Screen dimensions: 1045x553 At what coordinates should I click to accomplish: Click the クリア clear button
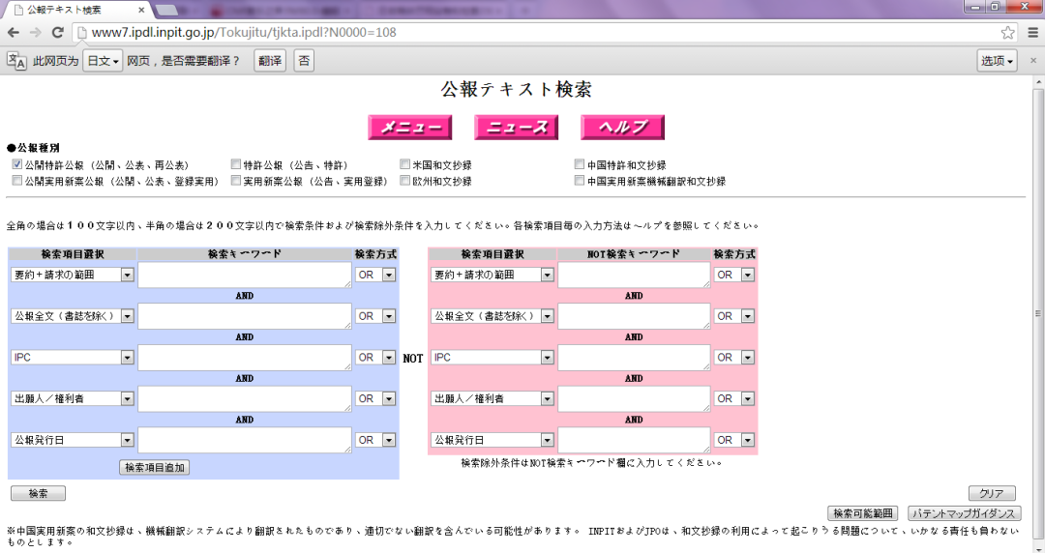[x=992, y=493]
